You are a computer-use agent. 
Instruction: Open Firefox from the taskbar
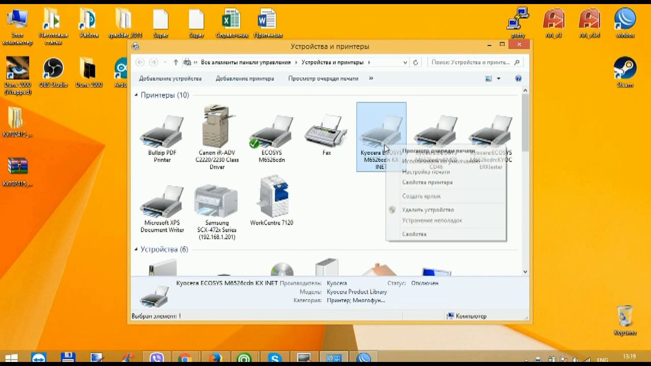click(215, 359)
